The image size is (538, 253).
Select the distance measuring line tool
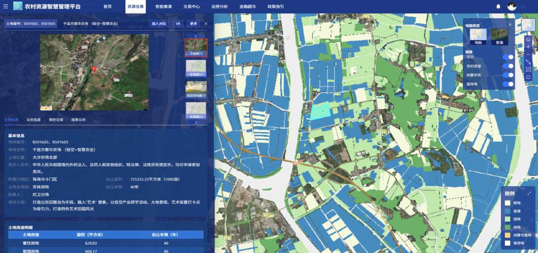[528, 62]
